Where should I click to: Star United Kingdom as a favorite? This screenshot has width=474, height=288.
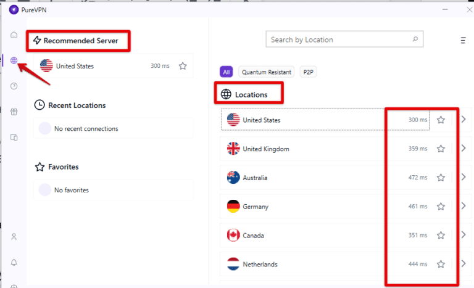[441, 149]
